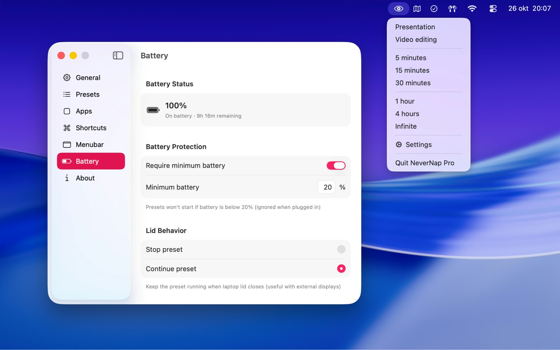The image size is (560, 350).
Task: Select the 1 hour duration option
Action: [x=404, y=101]
